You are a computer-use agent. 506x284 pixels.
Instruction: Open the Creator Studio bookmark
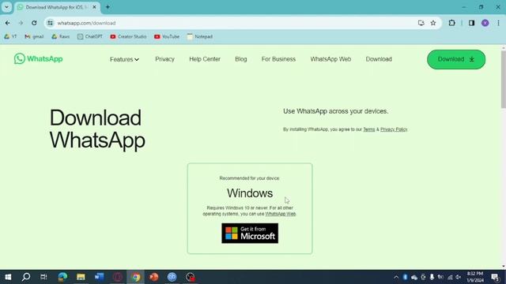(x=128, y=37)
